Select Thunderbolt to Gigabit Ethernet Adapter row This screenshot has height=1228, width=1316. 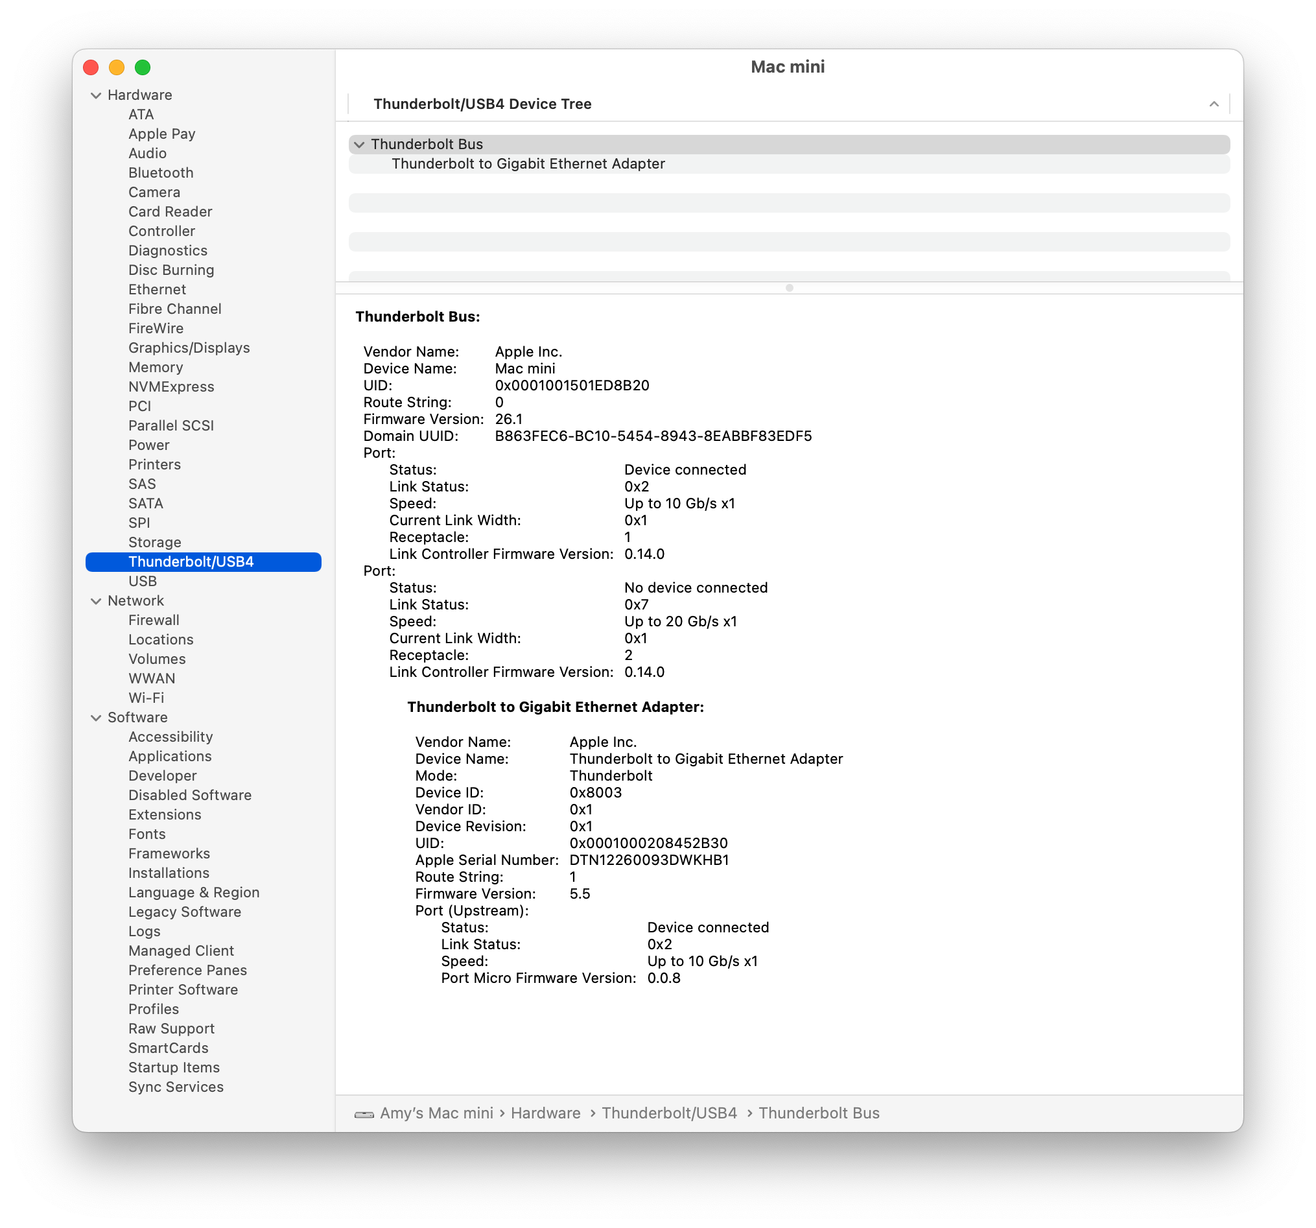pyautogui.click(x=528, y=163)
